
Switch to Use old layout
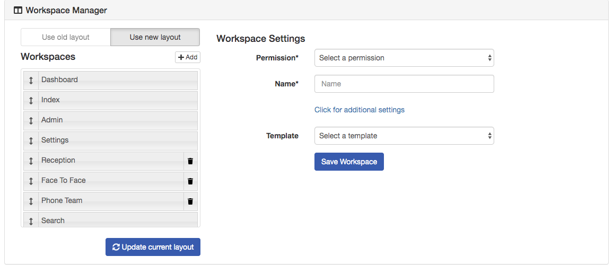click(66, 37)
